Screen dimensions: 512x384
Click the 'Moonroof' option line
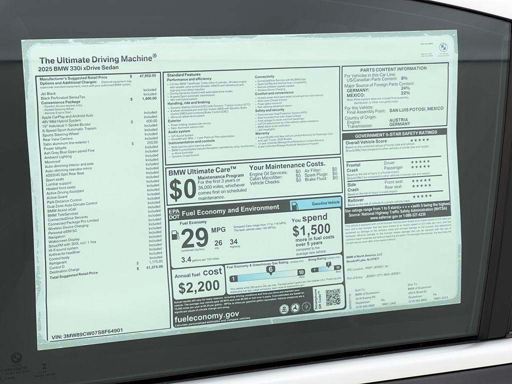click(52, 162)
